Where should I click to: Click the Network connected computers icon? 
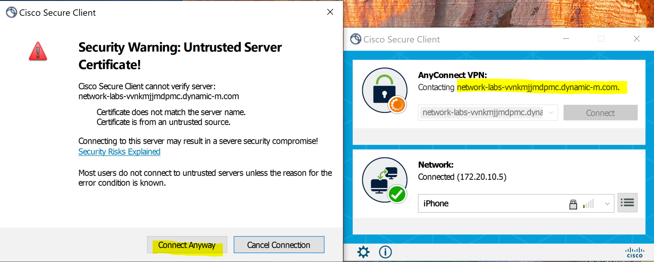[x=385, y=180]
